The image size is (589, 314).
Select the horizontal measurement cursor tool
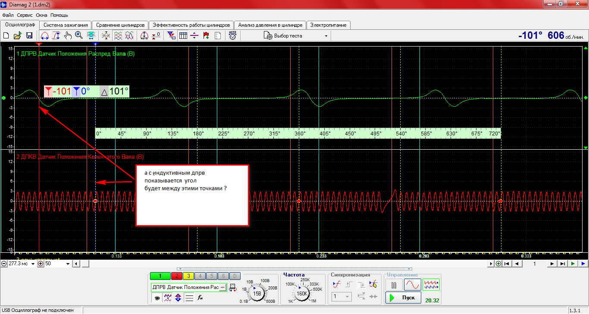[x=45, y=36]
